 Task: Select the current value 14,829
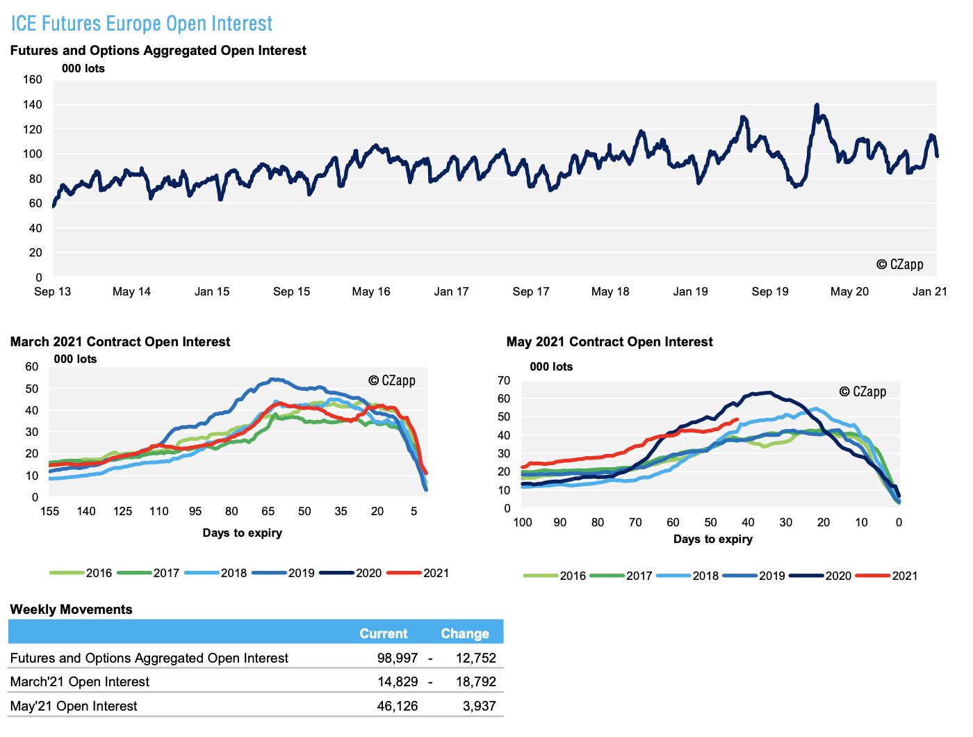click(398, 681)
